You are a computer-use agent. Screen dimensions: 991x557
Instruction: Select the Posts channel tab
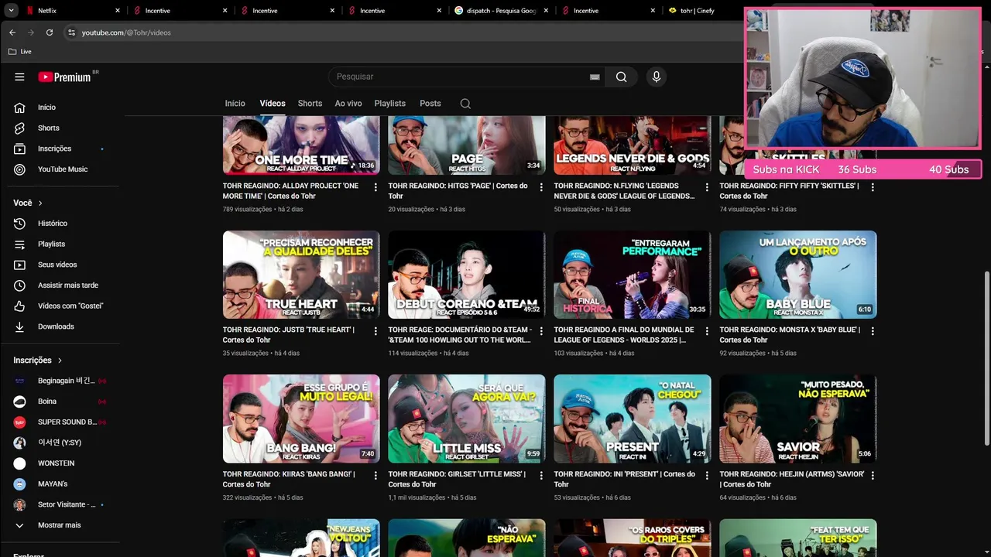[x=430, y=104]
